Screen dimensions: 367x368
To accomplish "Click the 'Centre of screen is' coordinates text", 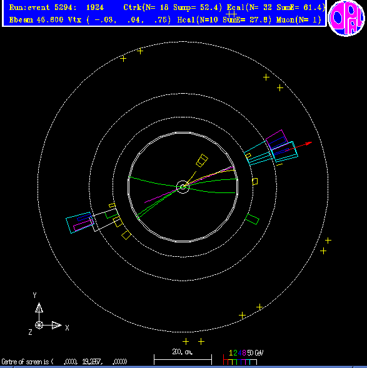I will click(x=64, y=361).
